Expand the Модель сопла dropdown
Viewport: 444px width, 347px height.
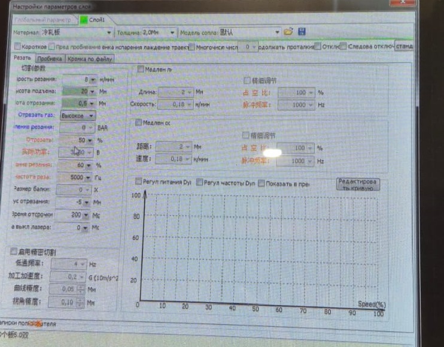[277, 32]
